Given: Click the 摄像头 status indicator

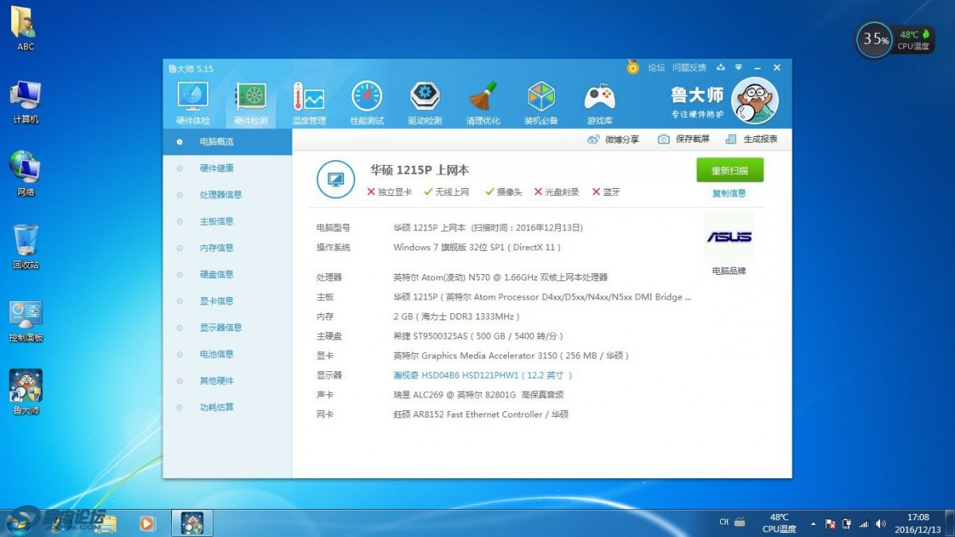Looking at the screenshot, I should [x=503, y=192].
